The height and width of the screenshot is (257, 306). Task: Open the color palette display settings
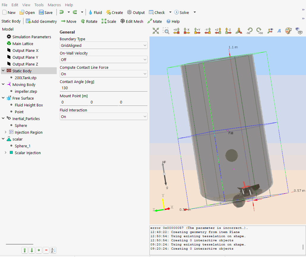pyautogui.click(x=288, y=31)
